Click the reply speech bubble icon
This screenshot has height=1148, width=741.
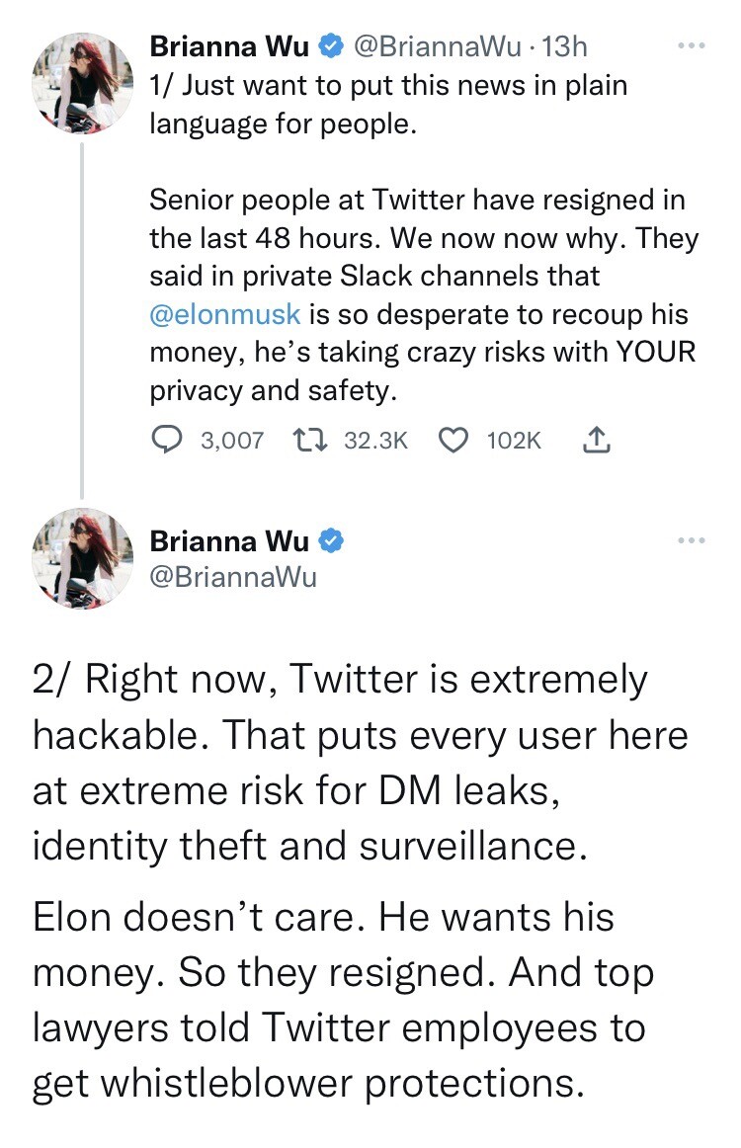[167, 440]
